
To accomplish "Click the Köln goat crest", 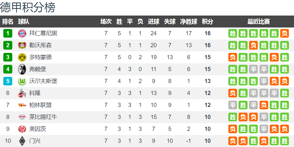I will pyautogui.click(x=22, y=93).
